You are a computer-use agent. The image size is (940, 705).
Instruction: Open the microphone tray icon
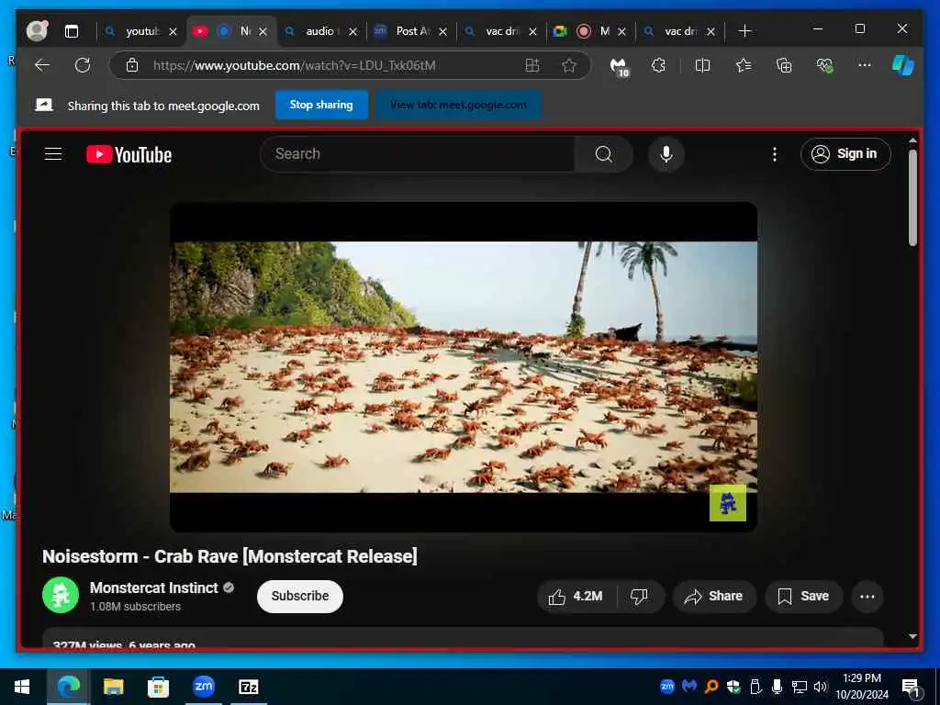coord(777,687)
